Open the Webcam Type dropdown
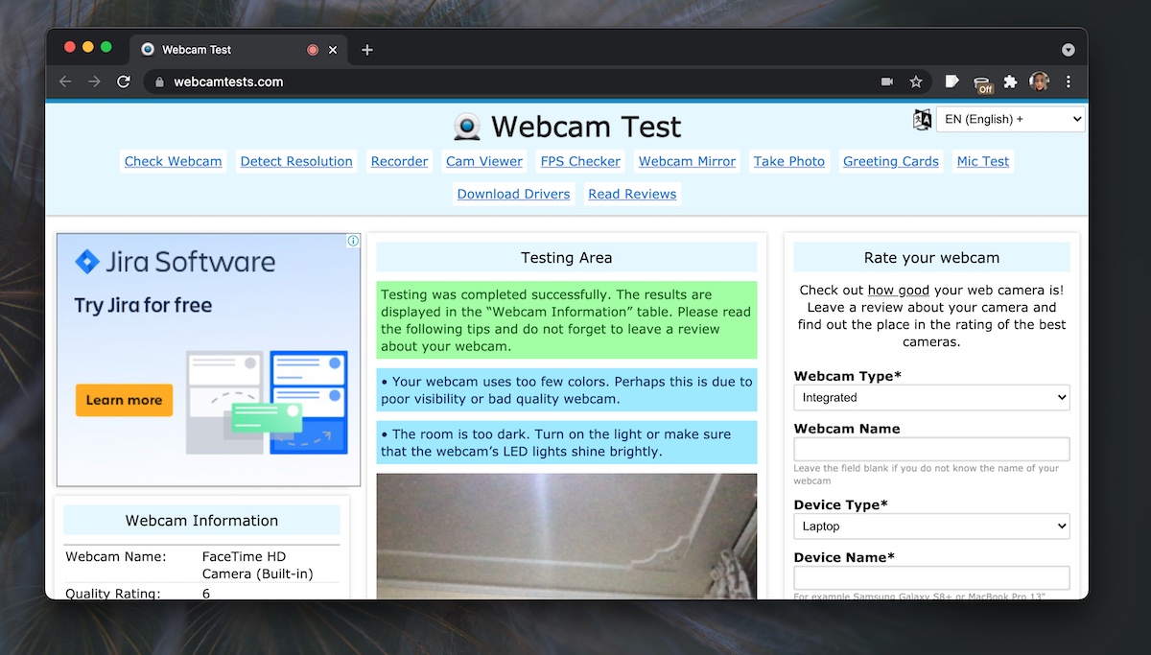 tap(931, 397)
